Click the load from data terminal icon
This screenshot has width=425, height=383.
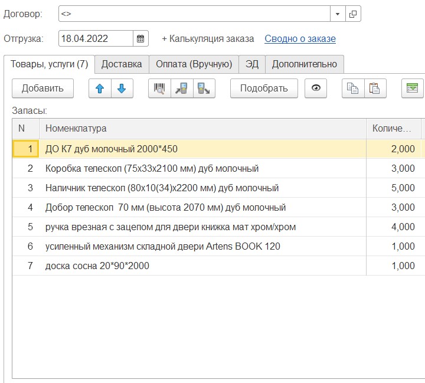(182, 89)
